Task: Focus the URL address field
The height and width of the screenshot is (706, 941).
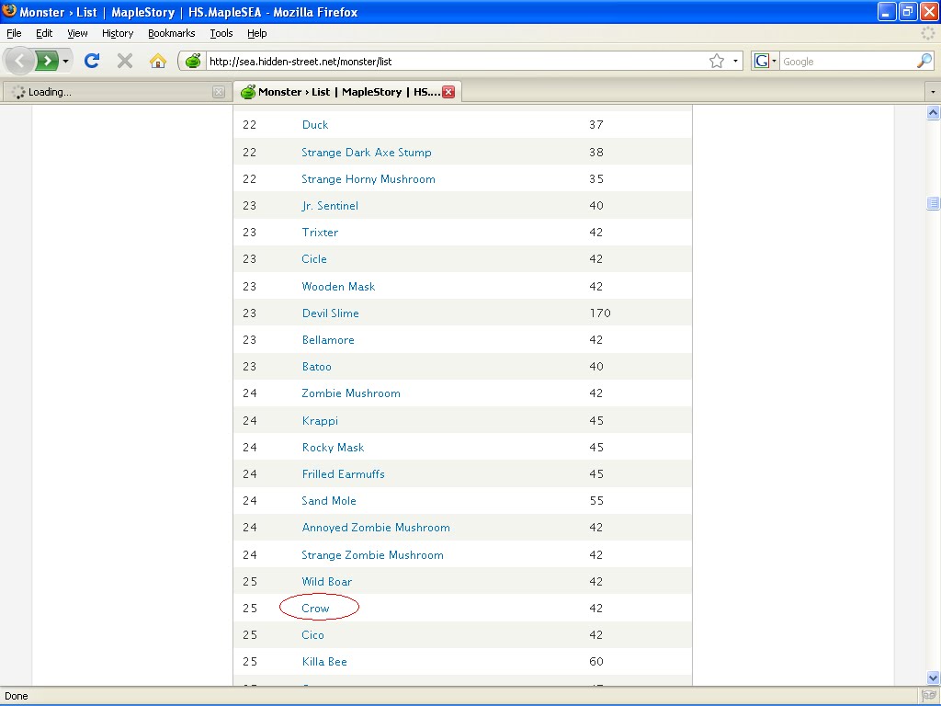Action: 456,62
